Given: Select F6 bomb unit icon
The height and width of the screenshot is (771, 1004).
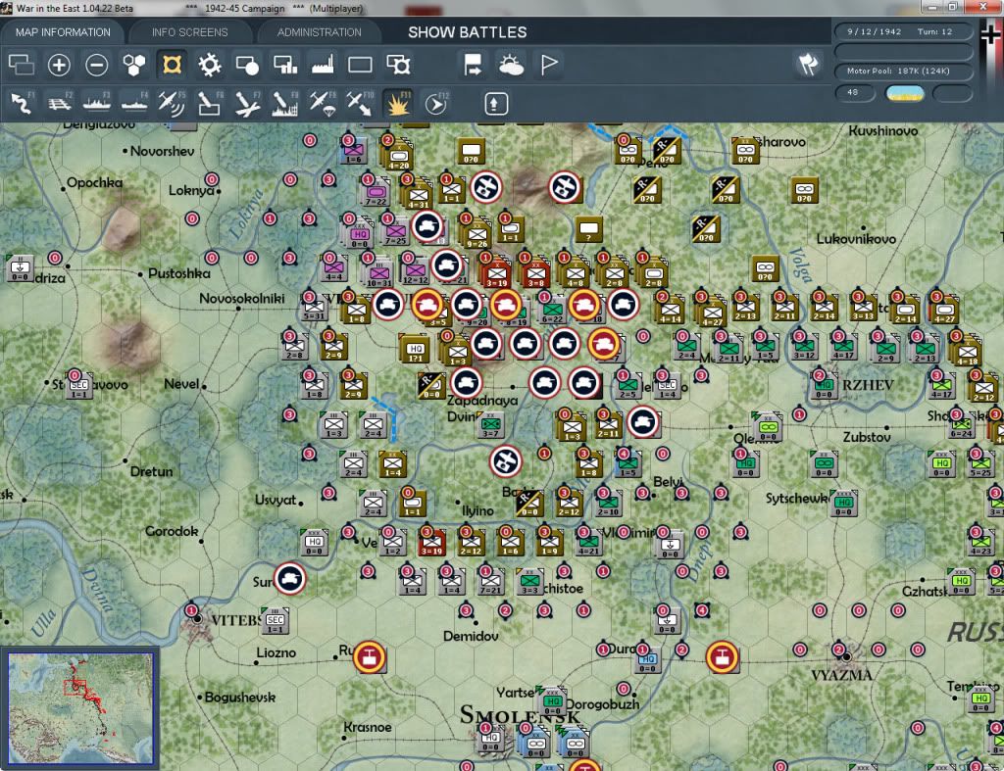Looking at the screenshot, I should [x=210, y=104].
